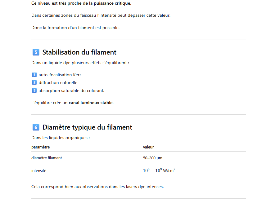262x199 pixels.
Task: Click the "Diamètre typique du filament" heading
Action: tap(87, 127)
